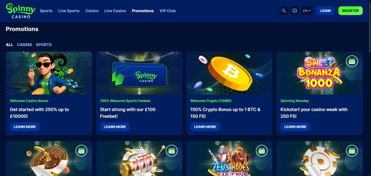Image resolution: width=371 pixels, height=176 pixels.
Task: Click the Spinny Casino logo
Action: [x=21, y=10]
